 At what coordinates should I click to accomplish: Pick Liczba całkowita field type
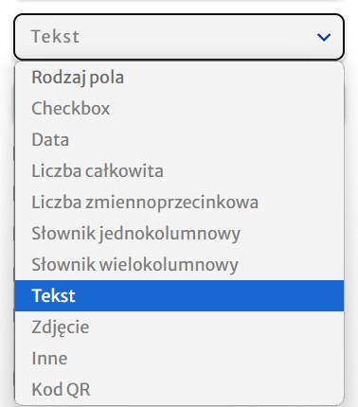click(179, 170)
